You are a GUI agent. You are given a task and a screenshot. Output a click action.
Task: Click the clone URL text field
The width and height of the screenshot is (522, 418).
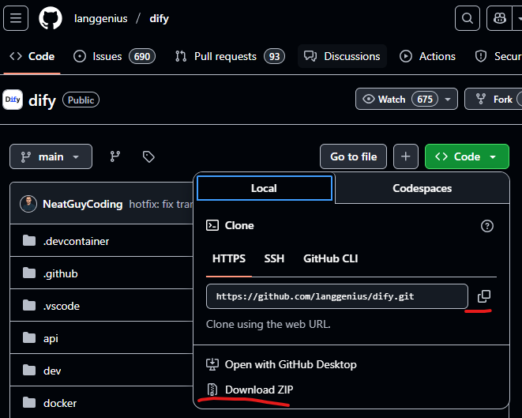pos(337,296)
